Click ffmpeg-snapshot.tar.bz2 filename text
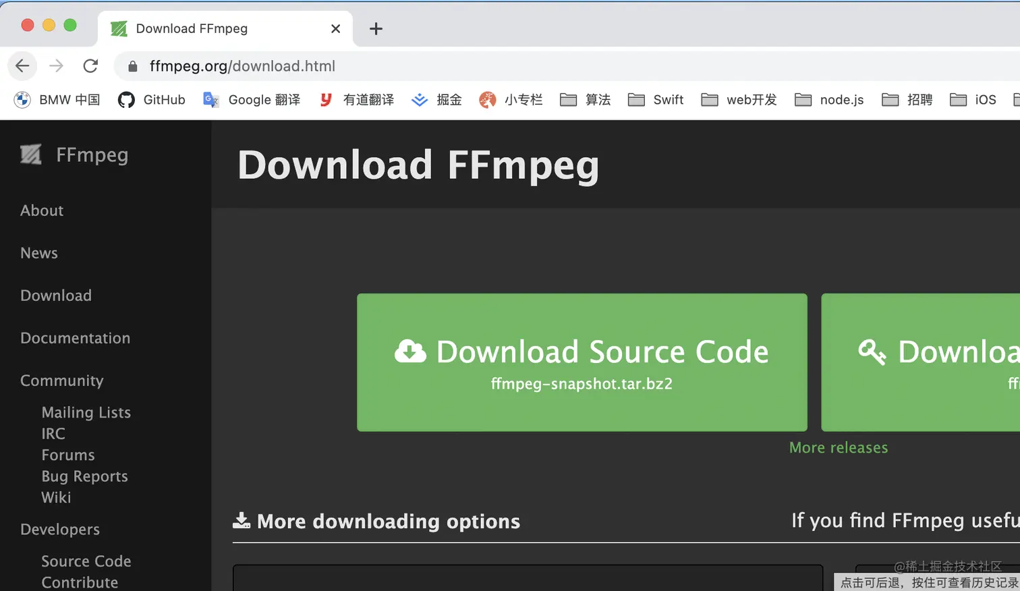 click(x=582, y=384)
